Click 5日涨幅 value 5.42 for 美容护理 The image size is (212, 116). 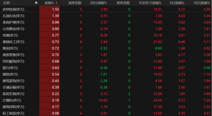pos(182,22)
